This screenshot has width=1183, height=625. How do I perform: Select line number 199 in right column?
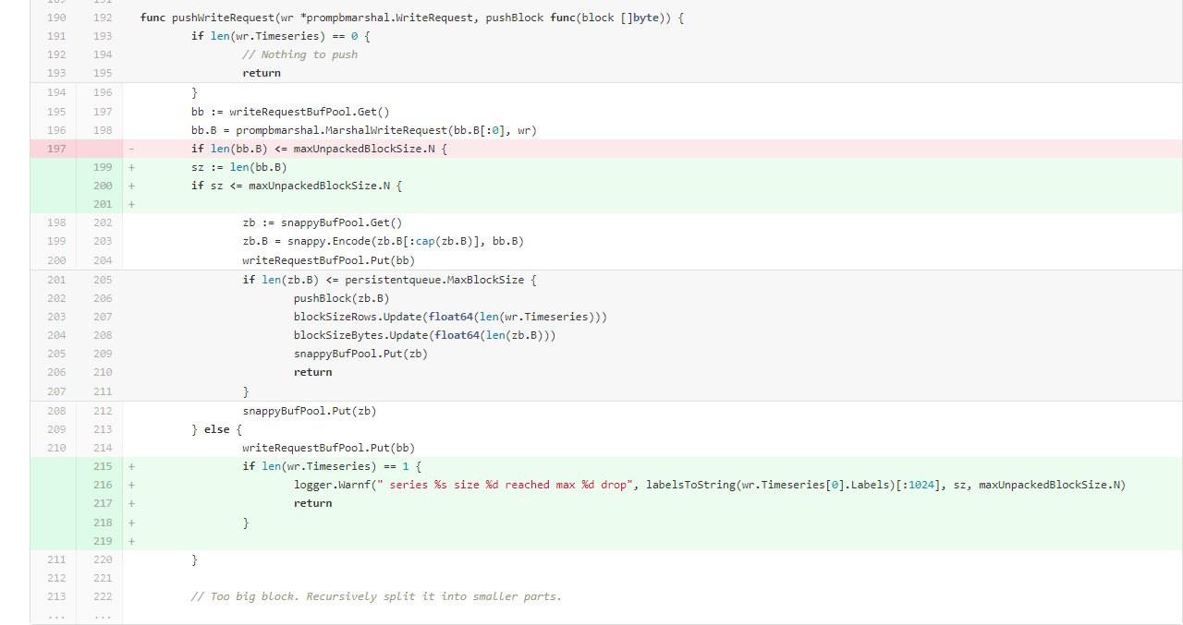pyautogui.click(x=102, y=167)
